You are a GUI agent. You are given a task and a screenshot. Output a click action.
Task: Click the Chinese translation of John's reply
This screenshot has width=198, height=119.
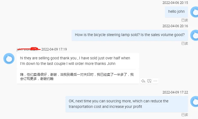click(77, 77)
